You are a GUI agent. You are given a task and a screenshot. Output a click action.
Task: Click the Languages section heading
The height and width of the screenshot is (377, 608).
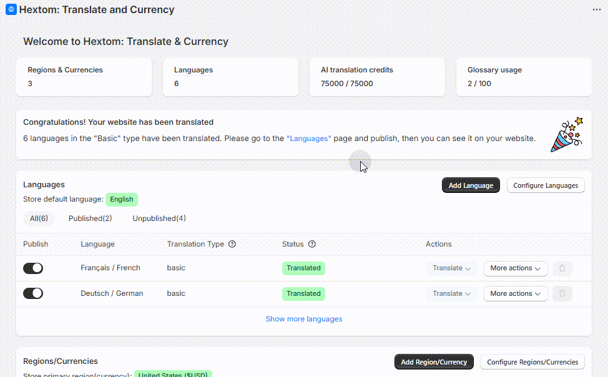tap(44, 185)
